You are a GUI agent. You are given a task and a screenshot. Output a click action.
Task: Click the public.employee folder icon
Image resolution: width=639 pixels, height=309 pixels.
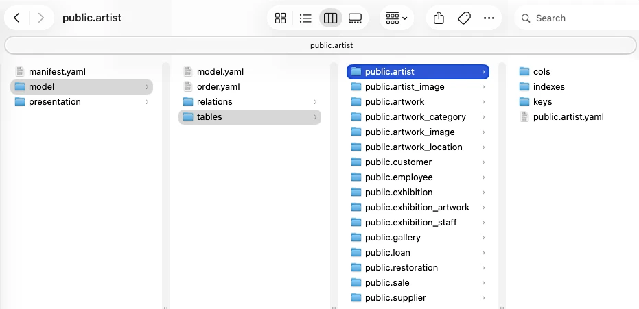pyautogui.click(x=356, y=177)
